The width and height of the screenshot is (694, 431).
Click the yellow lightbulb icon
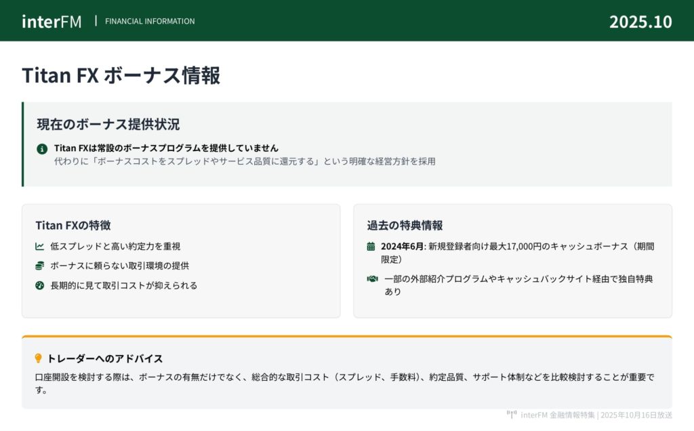point(38,358)
